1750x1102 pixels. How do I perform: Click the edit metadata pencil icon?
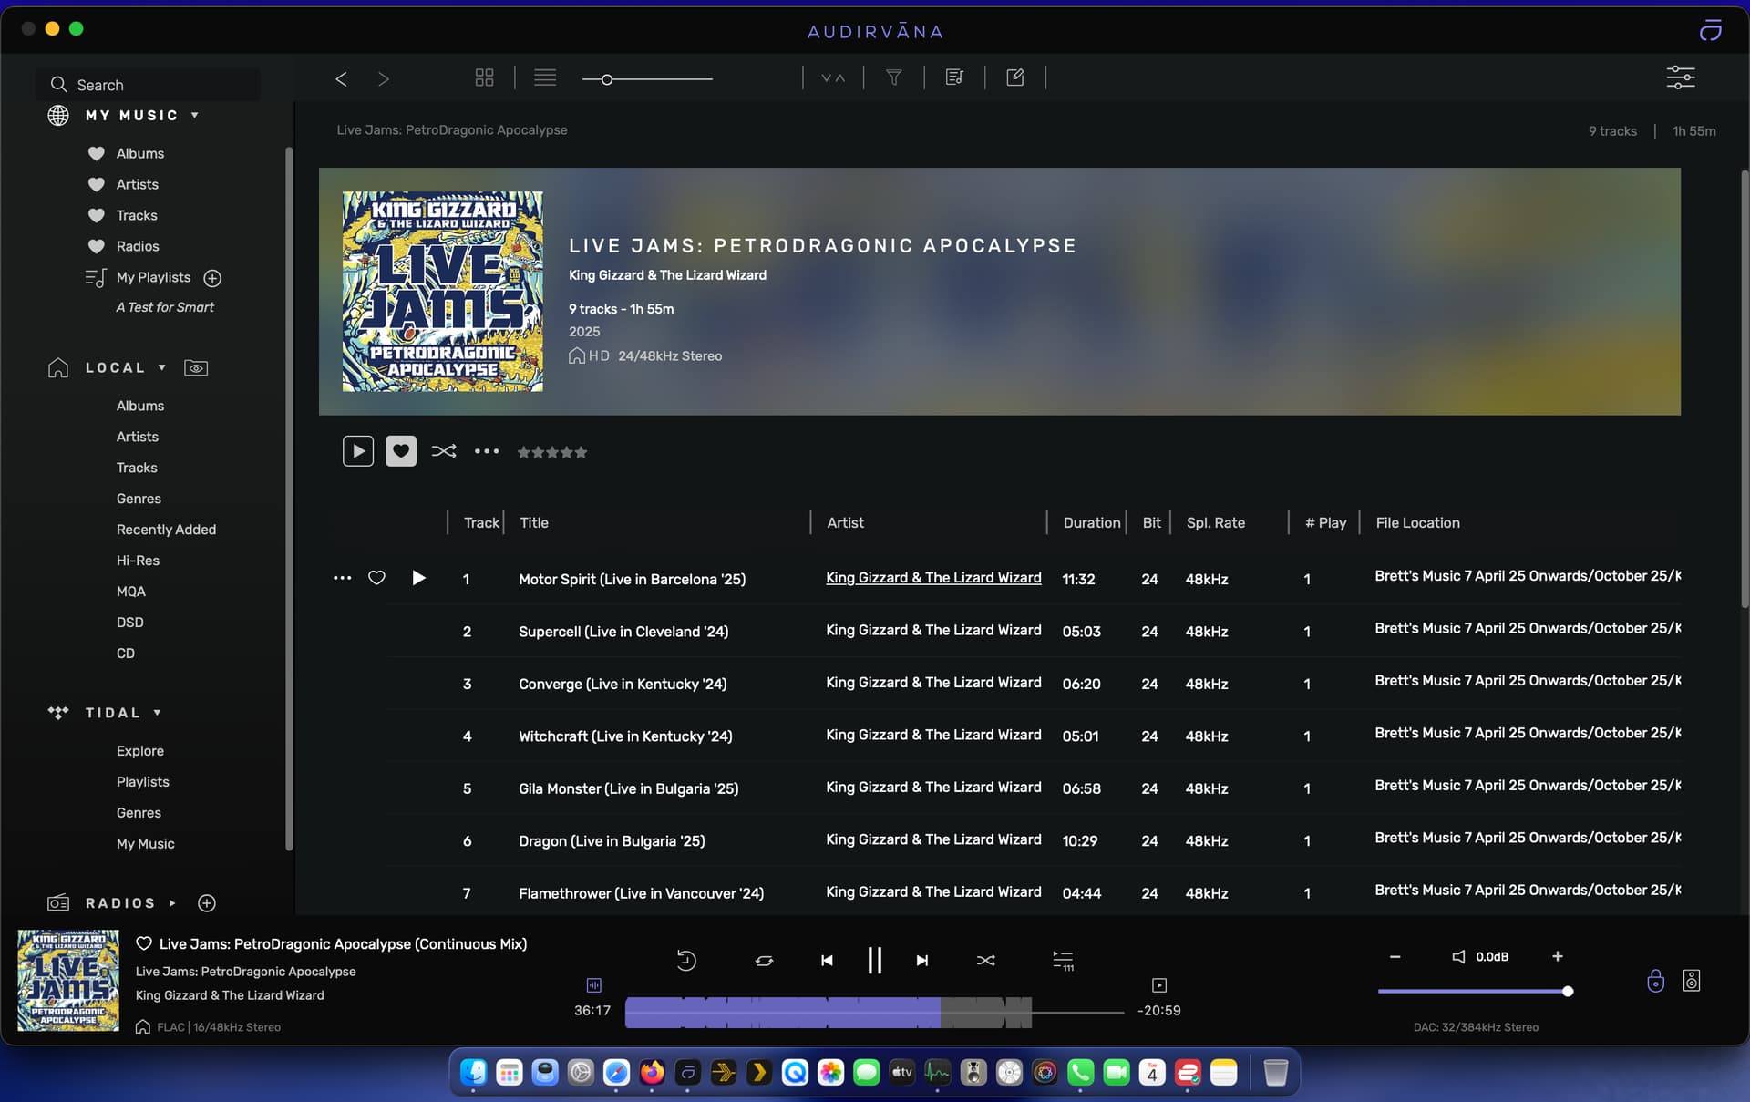[x=1014, y=77]
